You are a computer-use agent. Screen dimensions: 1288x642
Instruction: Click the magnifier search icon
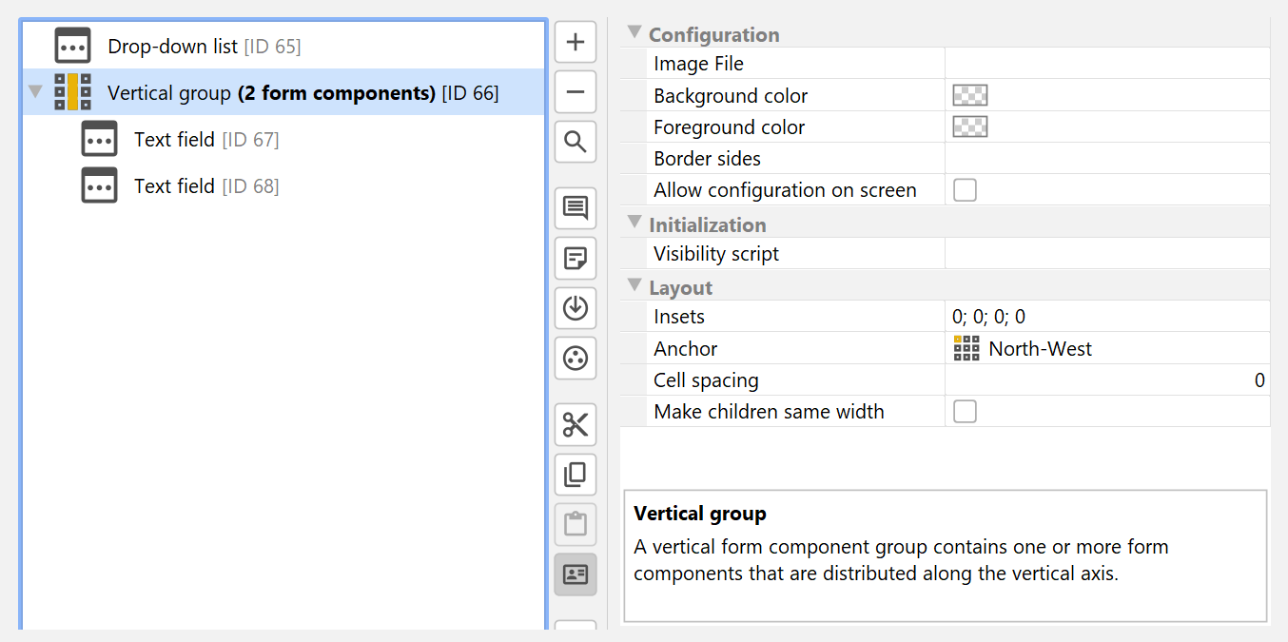pyautogui.click(x=576, y=143)
